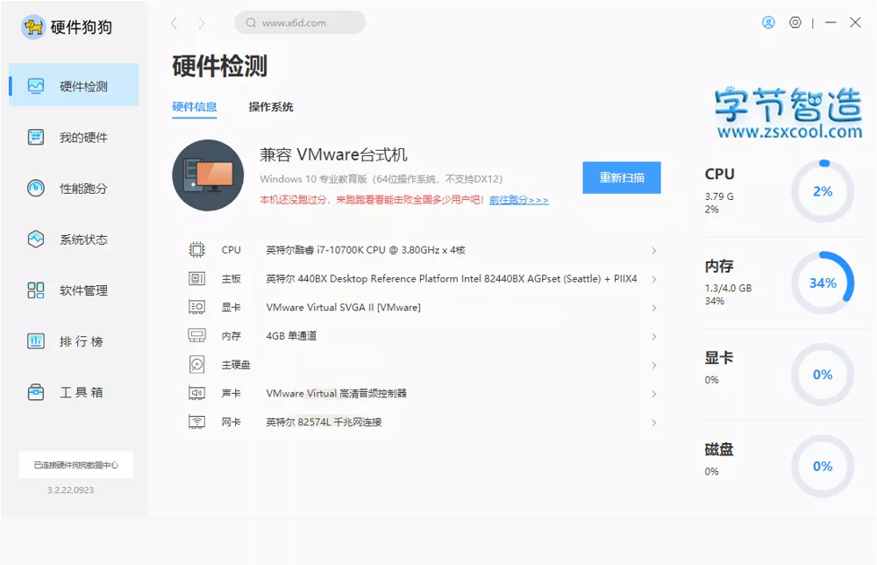Click version number 3.2.22.0923
The width and height of the screenshot is (877, 565).
[x=70, y=490]
